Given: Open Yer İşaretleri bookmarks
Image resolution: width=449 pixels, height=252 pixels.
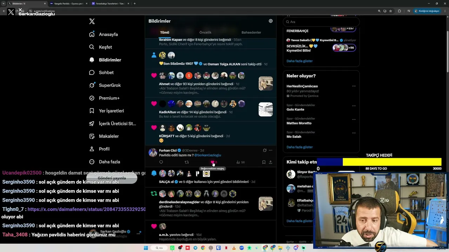Looking at the screenshot, I should (x=107, y=111).
